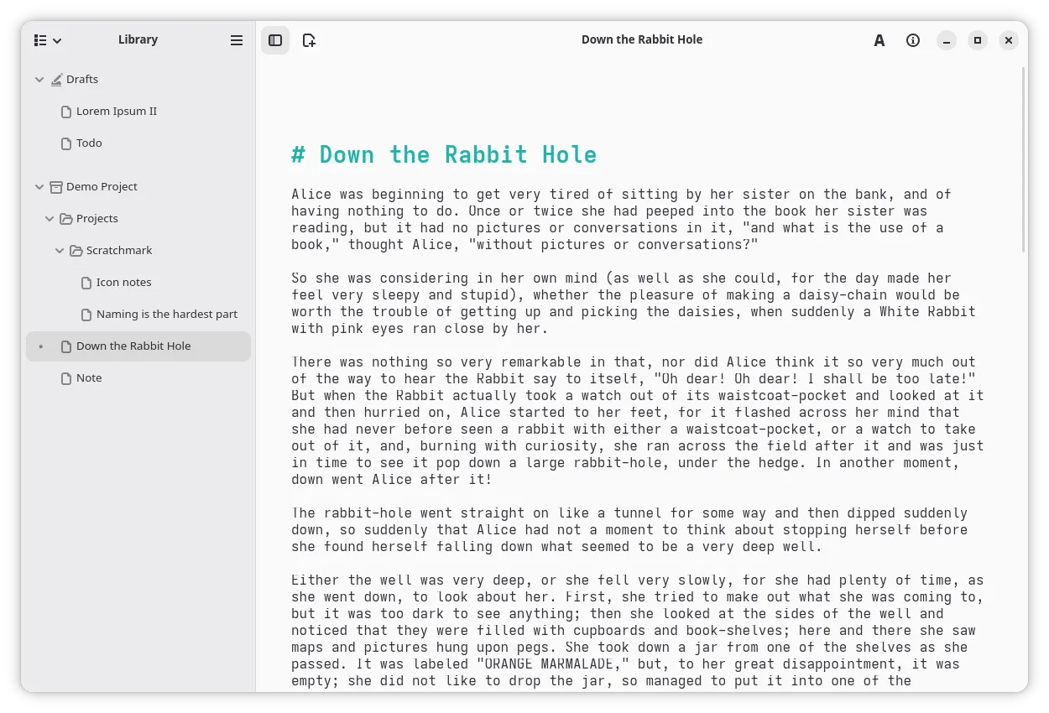Click the unsaved dot beside Down the Rabbit Hole
The height and width of the screenshot is (713, 1049).
pos(40,346)
